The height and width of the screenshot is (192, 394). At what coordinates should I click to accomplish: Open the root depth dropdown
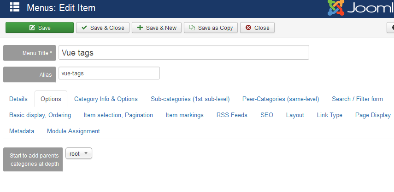pyautogui.click(x=79, y=153)
